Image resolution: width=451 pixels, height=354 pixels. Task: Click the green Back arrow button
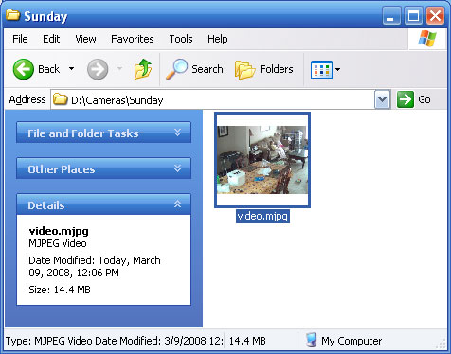pos(23,69)
